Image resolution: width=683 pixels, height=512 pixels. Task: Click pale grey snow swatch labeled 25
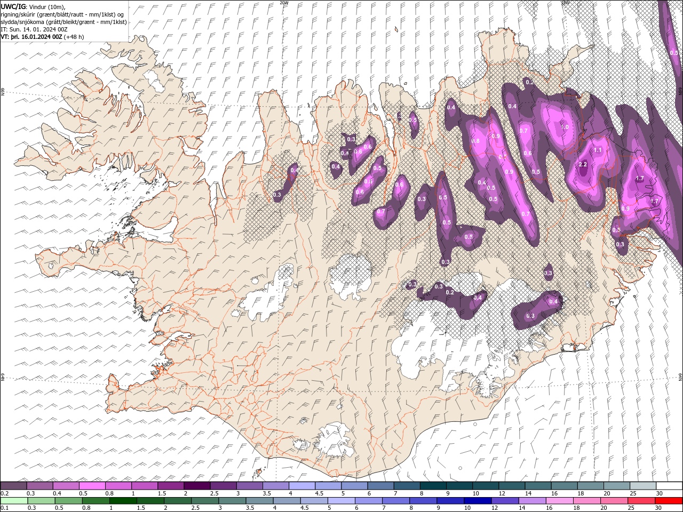coord(643,486)
